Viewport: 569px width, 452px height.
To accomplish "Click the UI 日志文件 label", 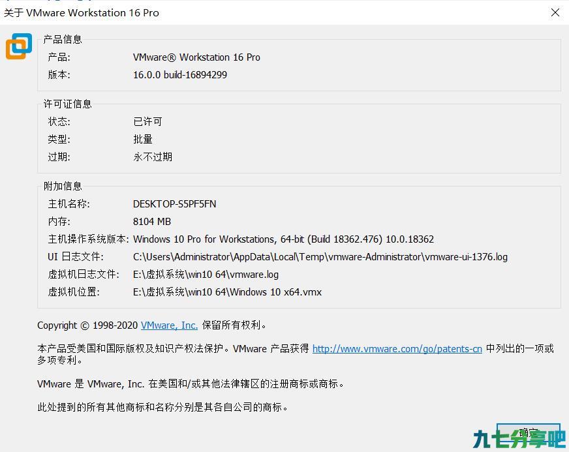I will (76, 257).
